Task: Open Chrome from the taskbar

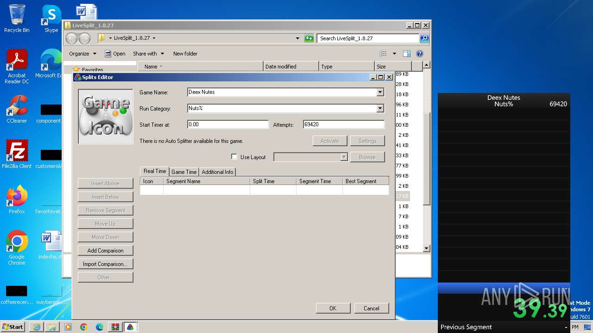Action: pyautogui.click(x=84, y=327)
